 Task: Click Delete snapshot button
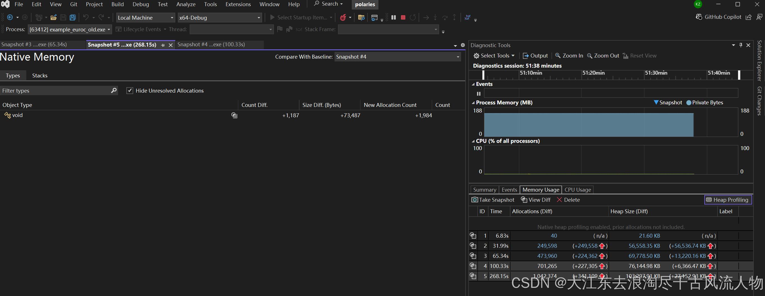pyautogui.click(x=568, y=200)
